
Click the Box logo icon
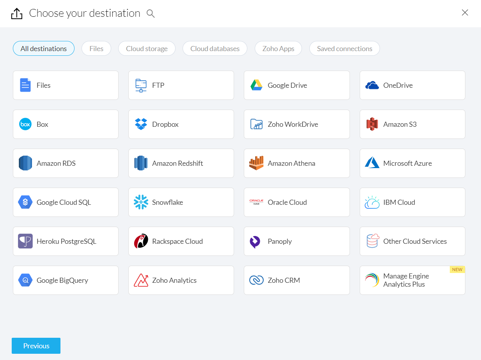[25, 124]
